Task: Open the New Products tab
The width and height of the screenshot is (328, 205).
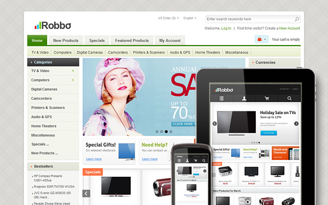Action: pos(66,40)
